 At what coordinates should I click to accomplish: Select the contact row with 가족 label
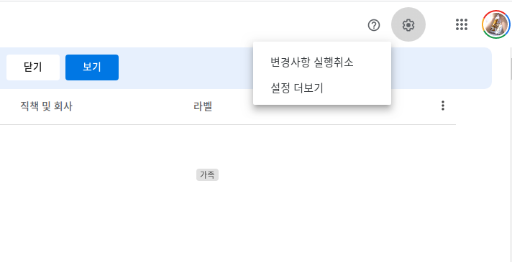click(227, 175)
